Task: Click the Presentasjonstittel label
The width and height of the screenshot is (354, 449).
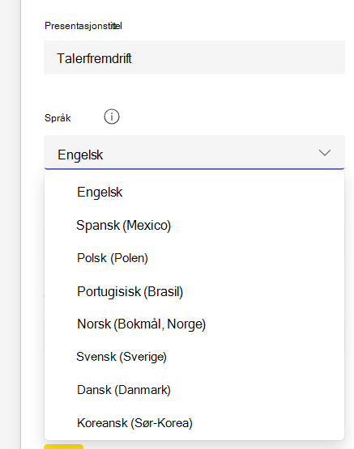Action: tap(83, 26)
